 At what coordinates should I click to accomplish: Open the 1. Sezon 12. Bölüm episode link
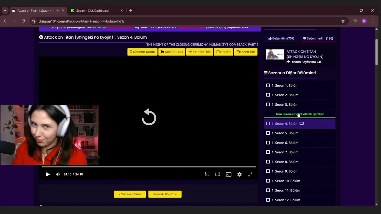coord(286,200)
